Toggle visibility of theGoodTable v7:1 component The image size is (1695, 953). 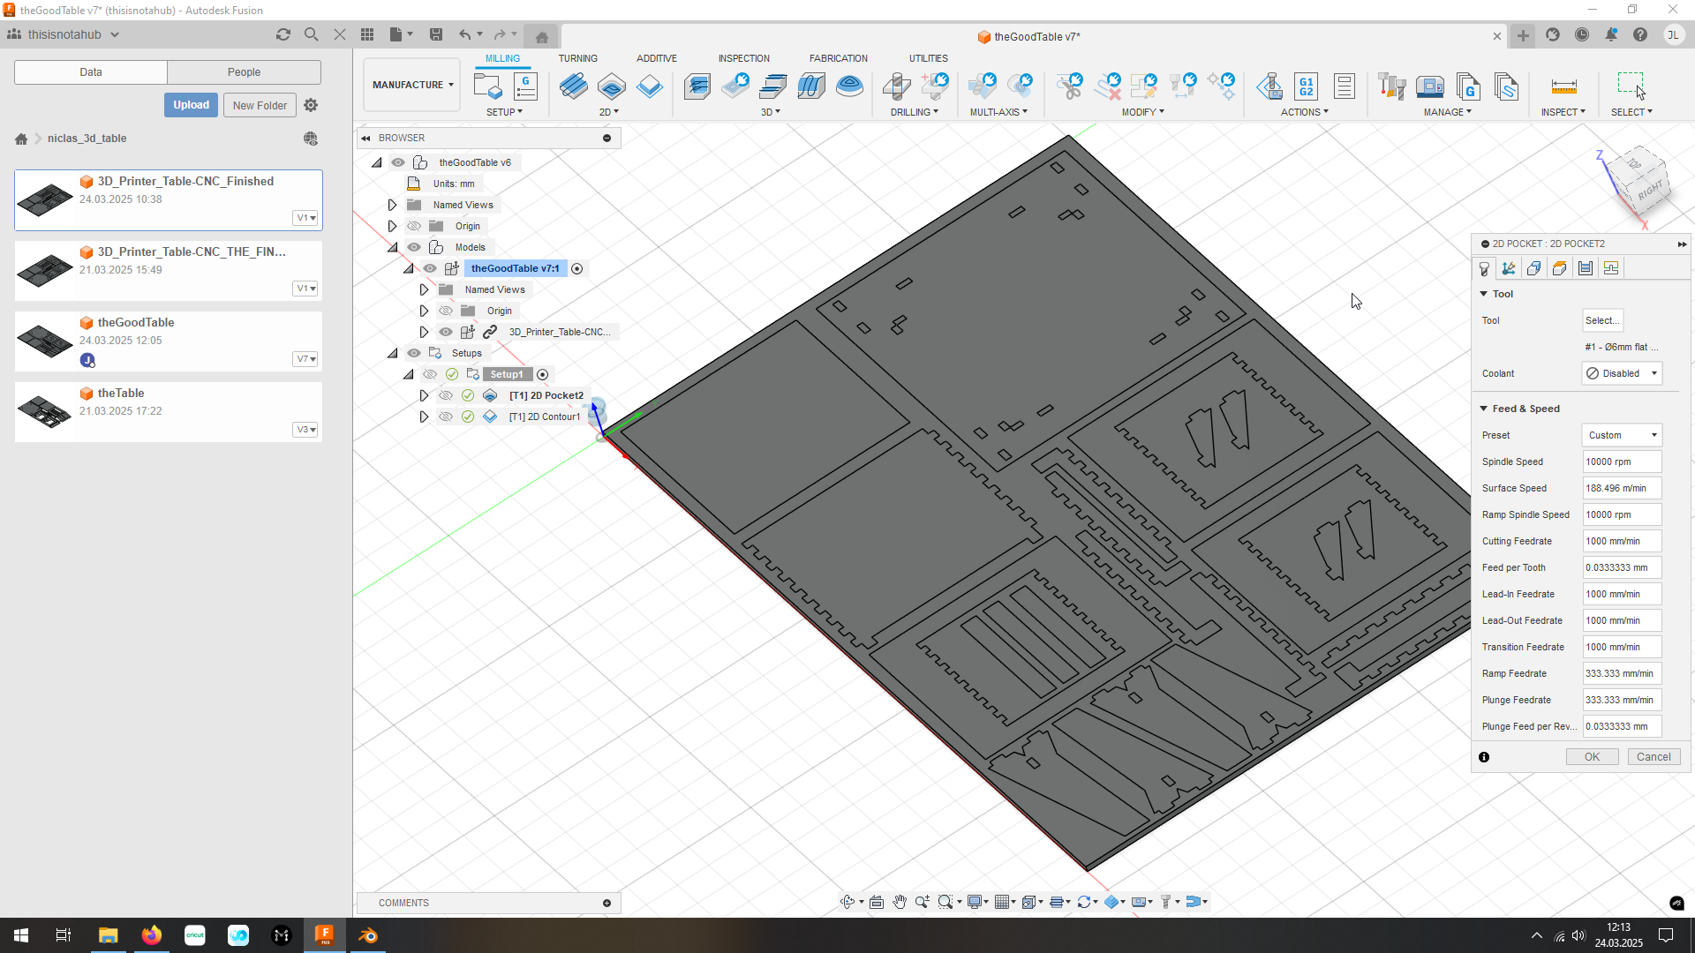(430, 268)
